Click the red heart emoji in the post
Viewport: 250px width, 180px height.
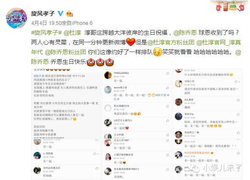[x=131, y=42]
